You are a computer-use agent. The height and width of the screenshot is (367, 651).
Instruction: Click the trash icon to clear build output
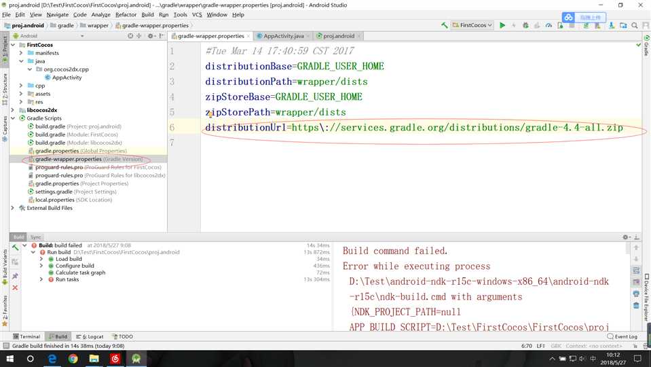point(636,305)
